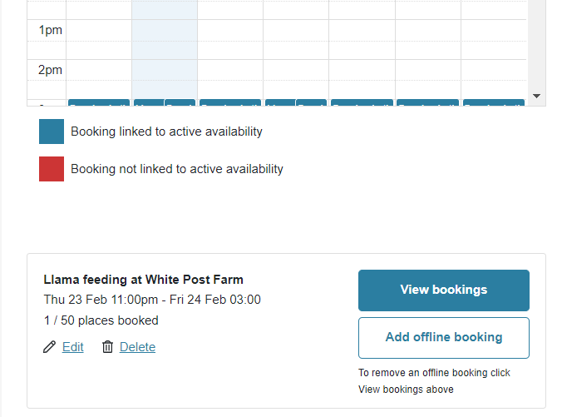Click 'Booking not linked to active availability' legend text
Viewport: 562px width, 417px height.
tap(177, 169)
